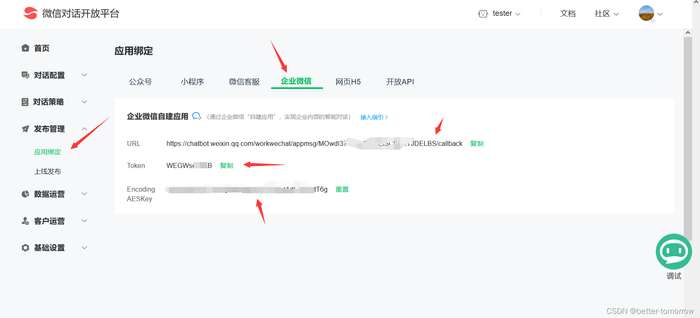Screen dimensions: 700x318
Task: Click the scrollbar up arrow
Action: tap(687, 32)
